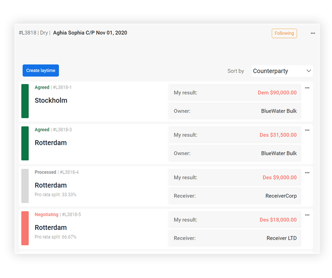Viewport: 332px width, 278px height.
Task: Open the Sort by Counterparty dropdown
Action: tap(282, 71)
